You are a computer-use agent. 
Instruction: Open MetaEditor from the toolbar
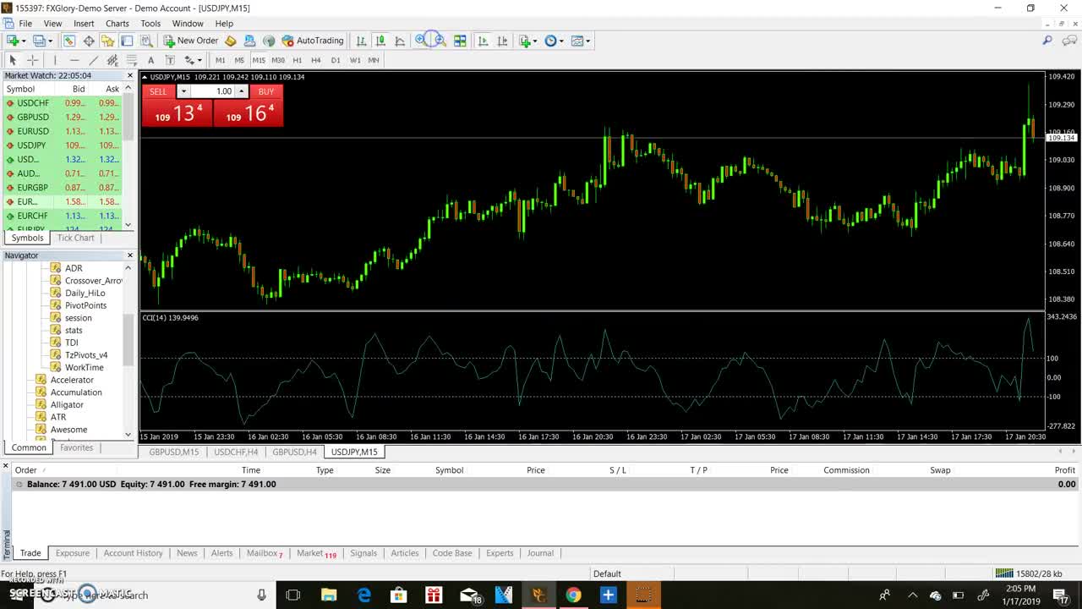tap(230, 41)
